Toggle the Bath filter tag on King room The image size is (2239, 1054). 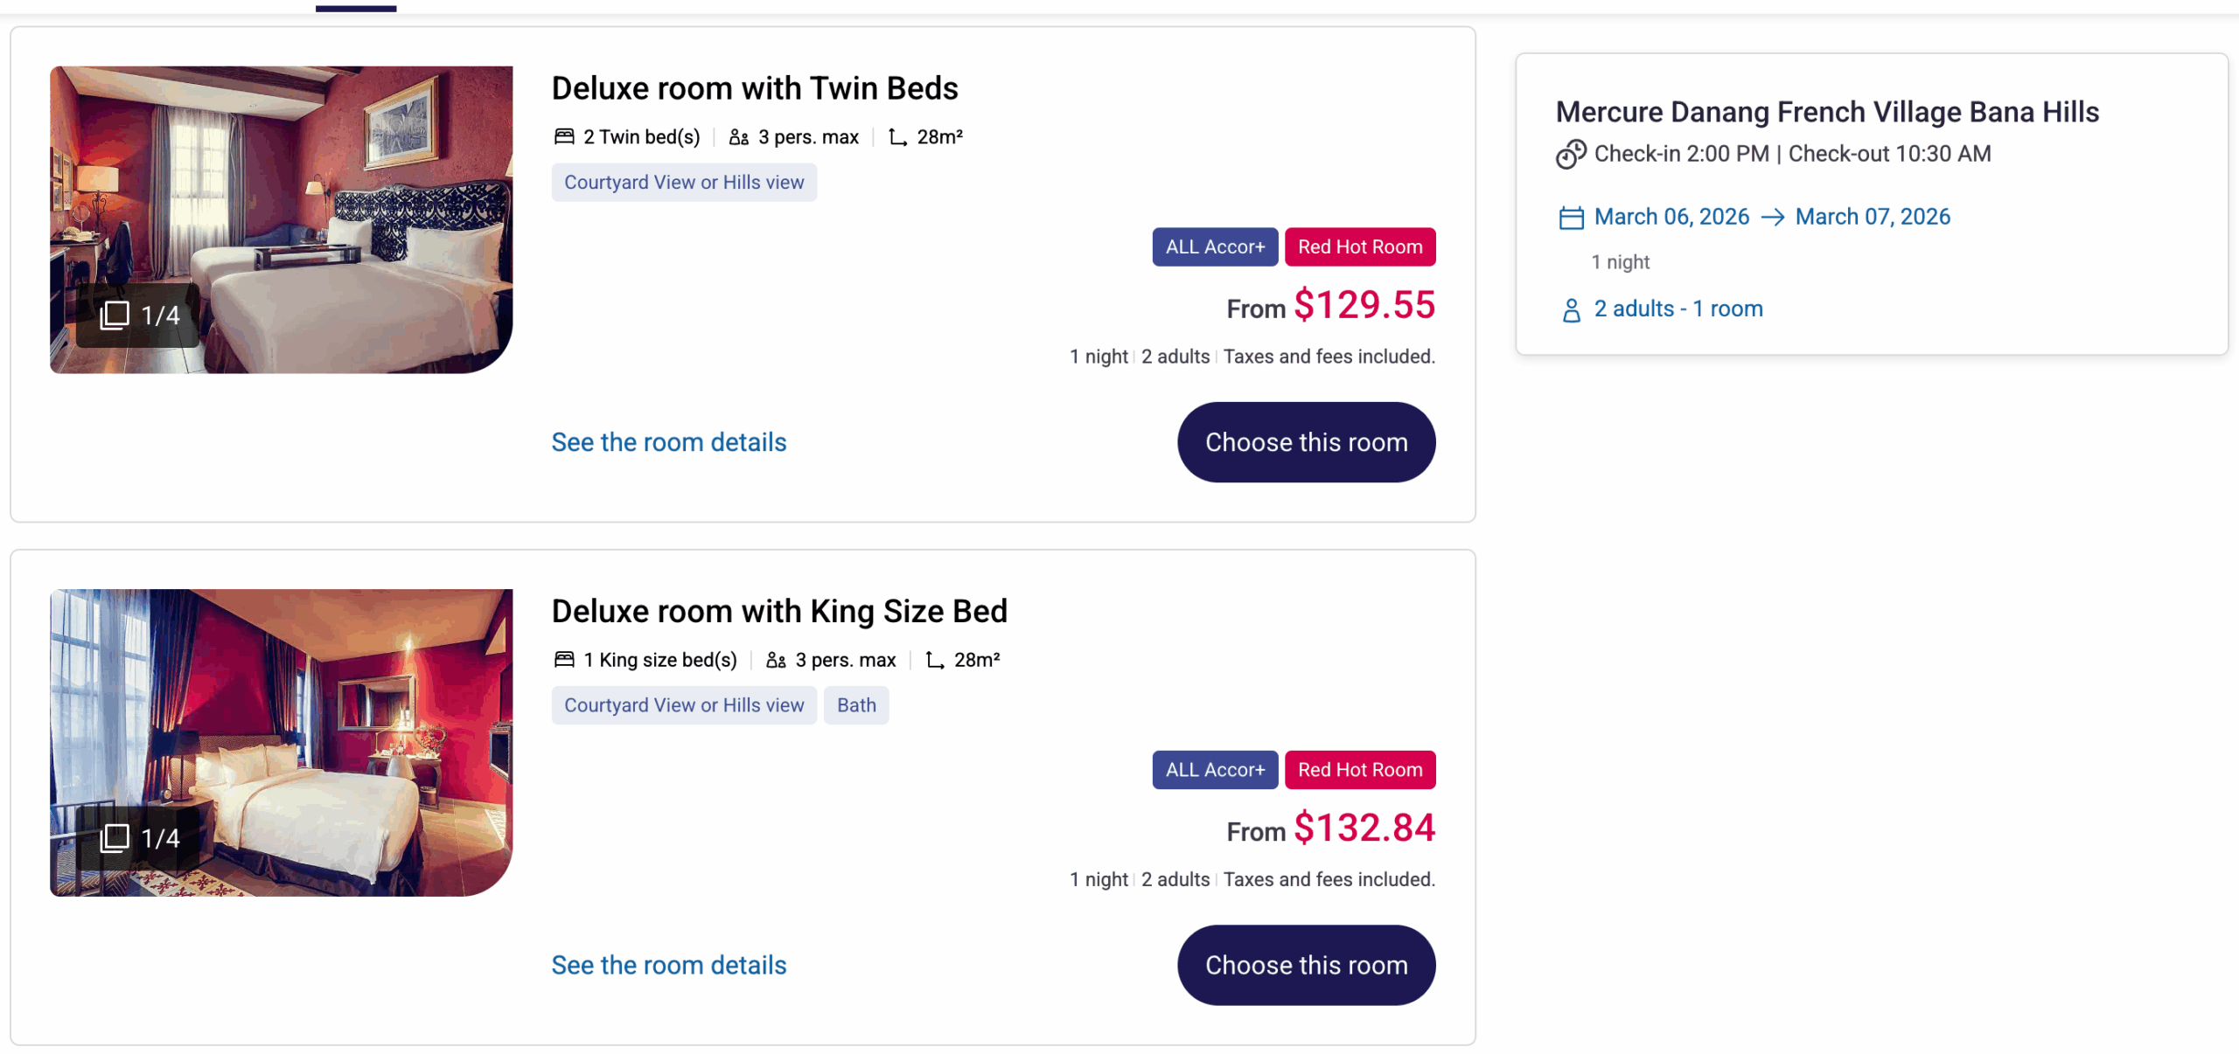[856, 705]
